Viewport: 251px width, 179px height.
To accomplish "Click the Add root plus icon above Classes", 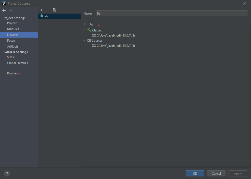I will [84, 24].
